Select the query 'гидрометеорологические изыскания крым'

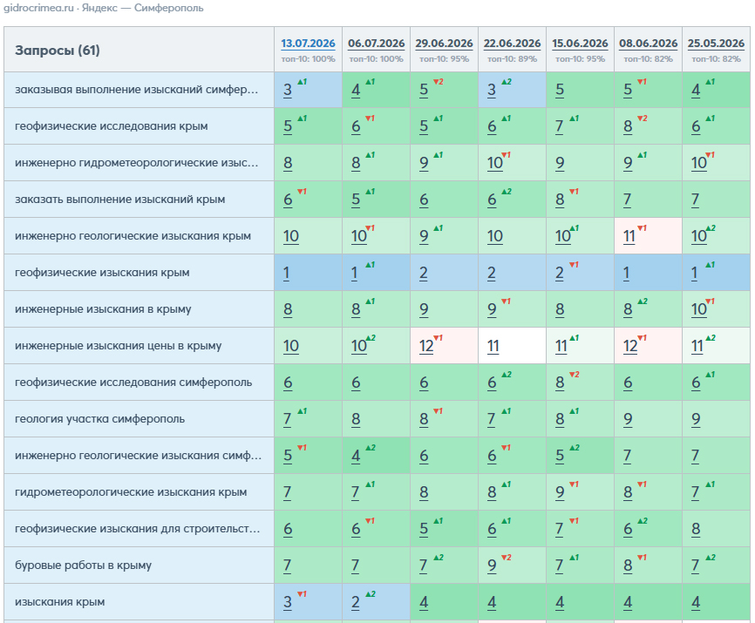pos(131,491)
